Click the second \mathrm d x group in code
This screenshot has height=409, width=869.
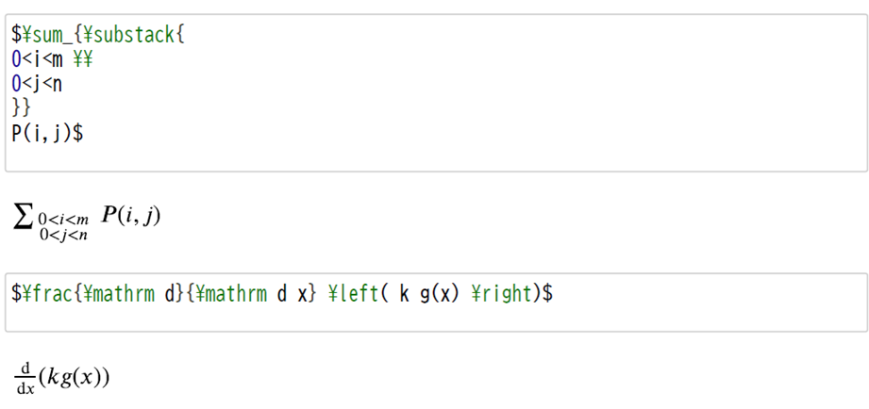click(x=251, y=293)
